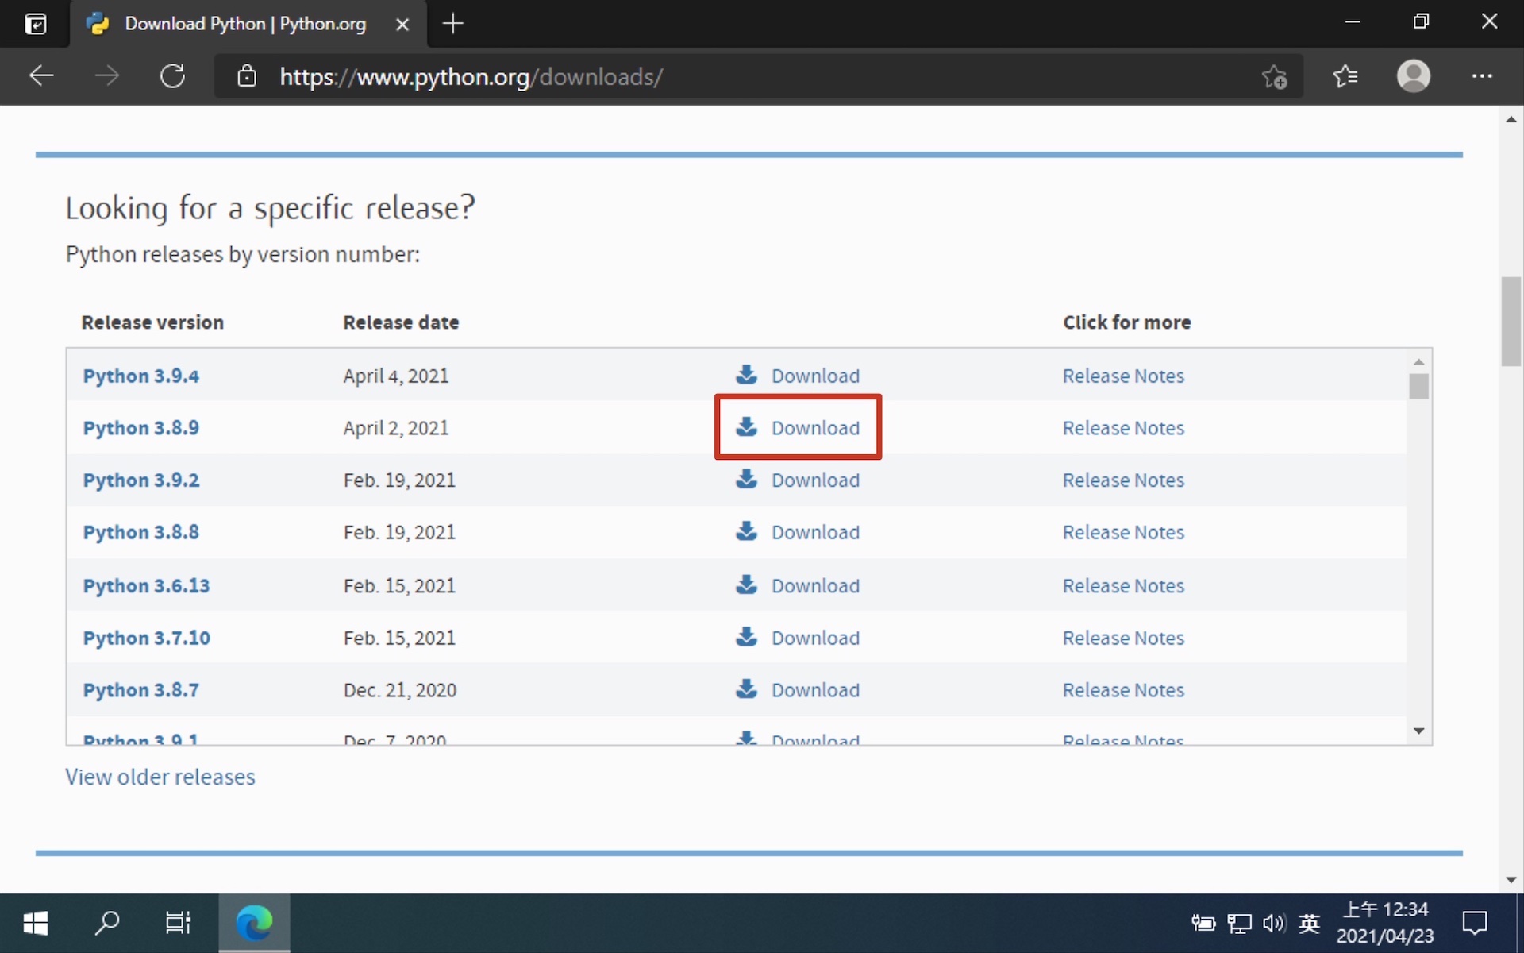
Task: Open Release Notes for Python 3.8.9
Action: tap(1123, 428)
